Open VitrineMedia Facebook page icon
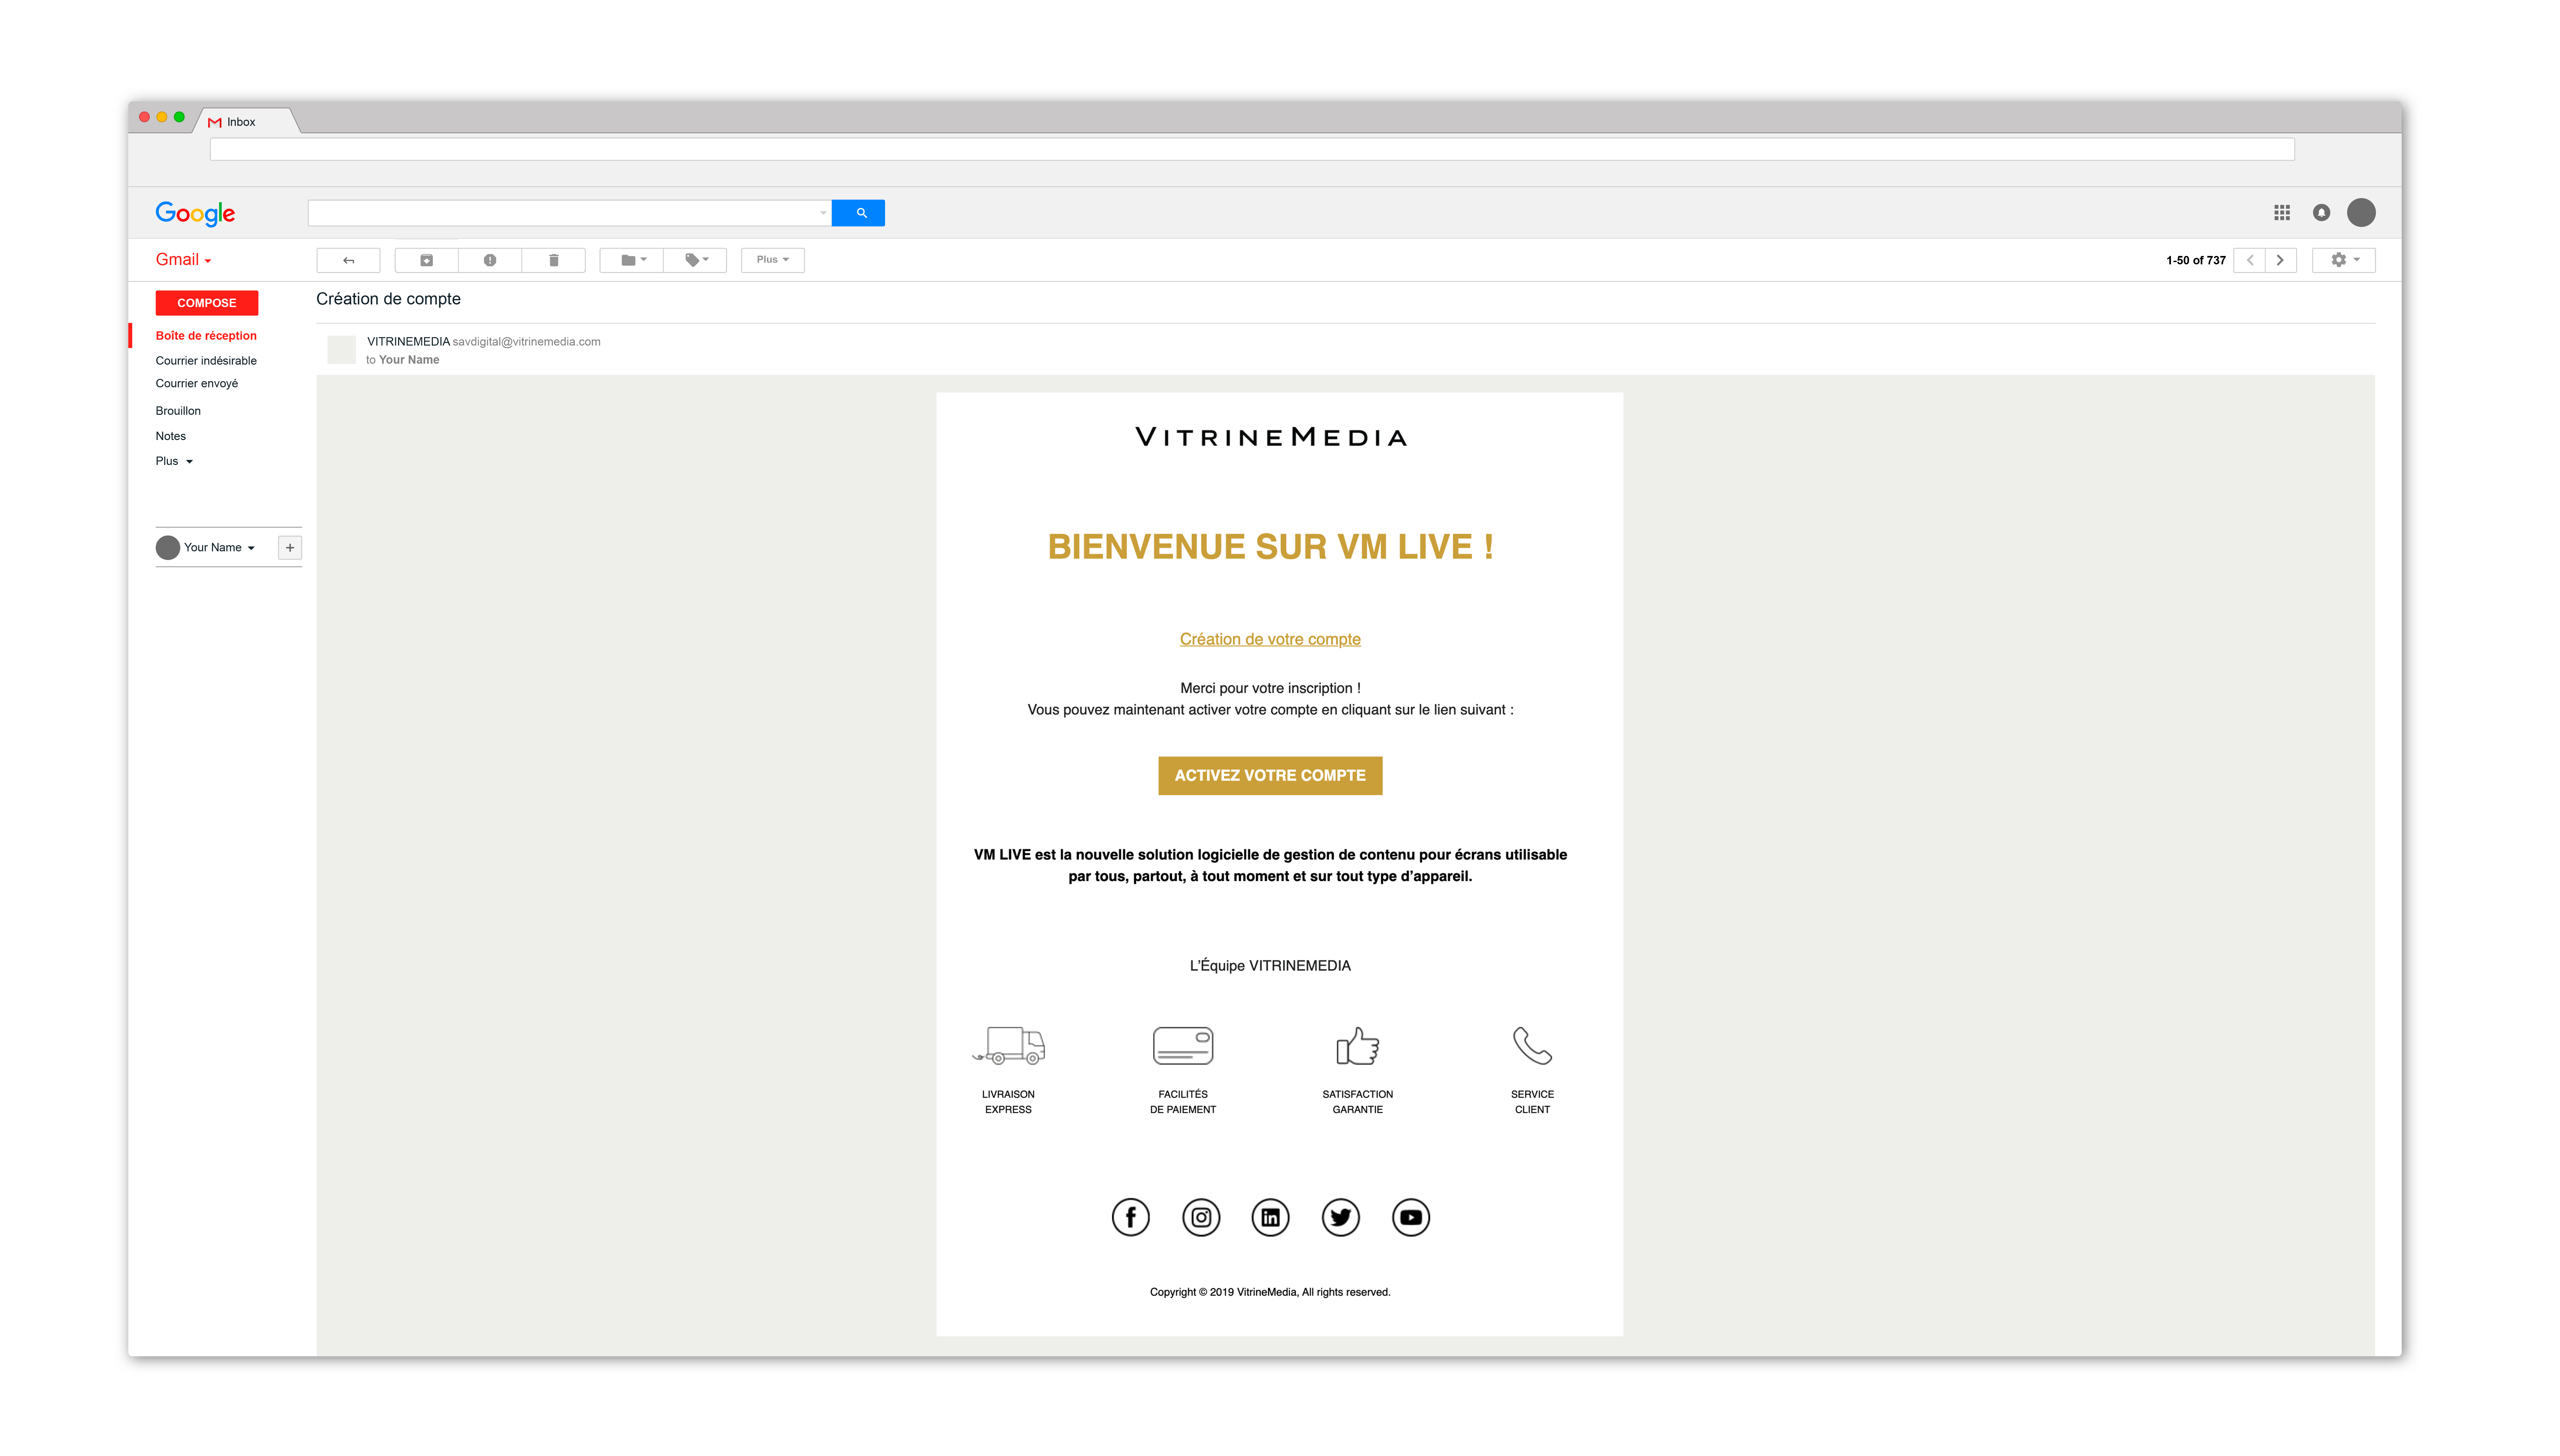 1130,1217
